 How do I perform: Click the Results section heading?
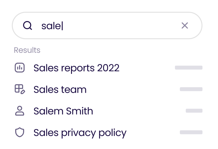click(27, 50)
